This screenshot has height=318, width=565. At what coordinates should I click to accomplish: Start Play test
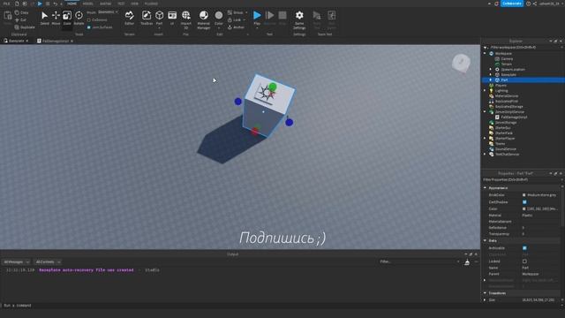[257, 18]
